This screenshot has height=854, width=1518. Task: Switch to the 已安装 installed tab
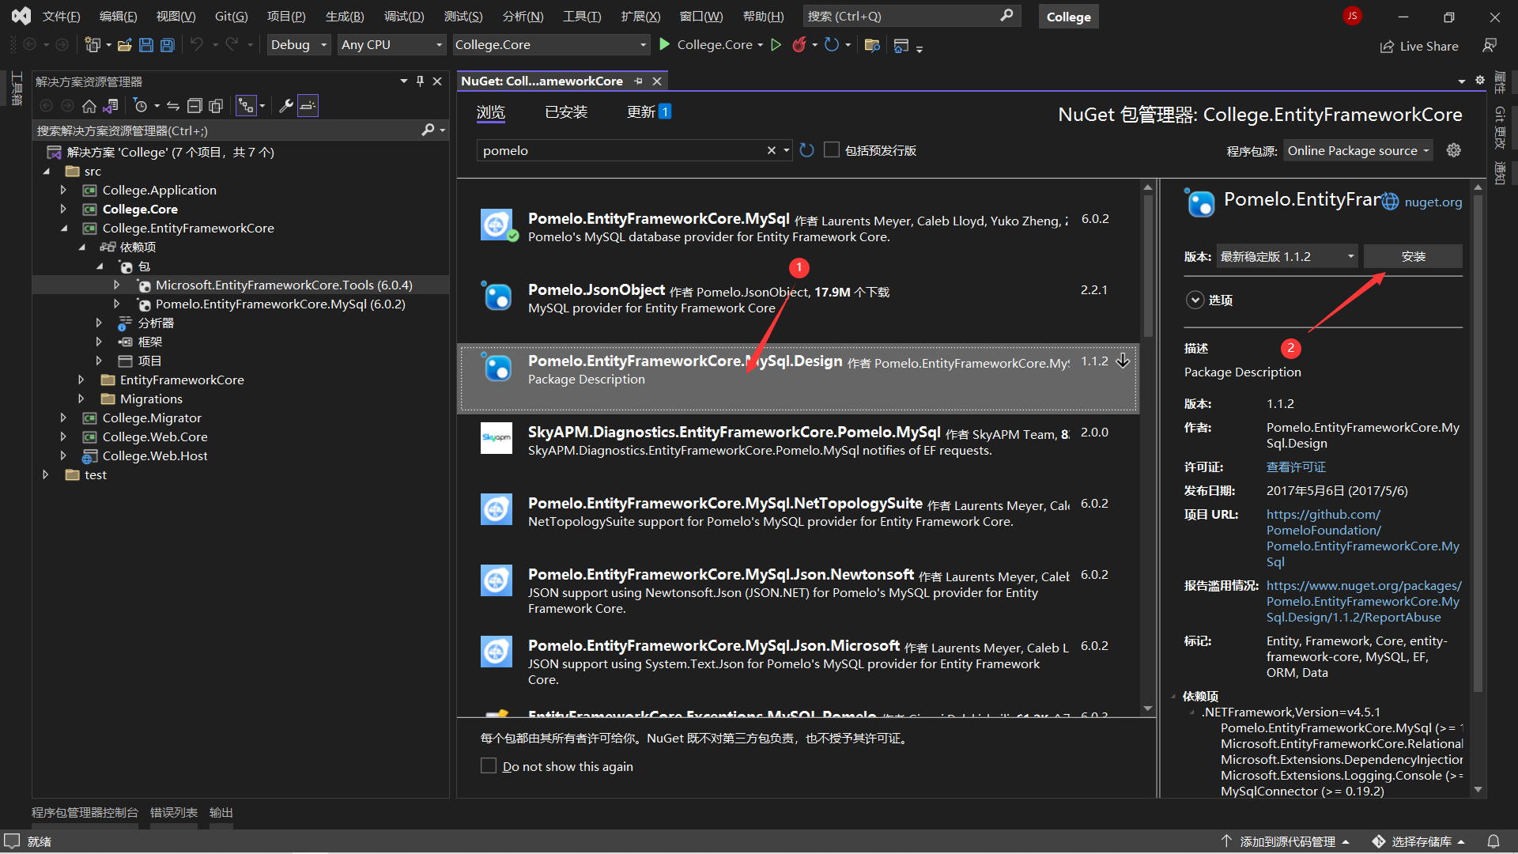coord(566,112)
